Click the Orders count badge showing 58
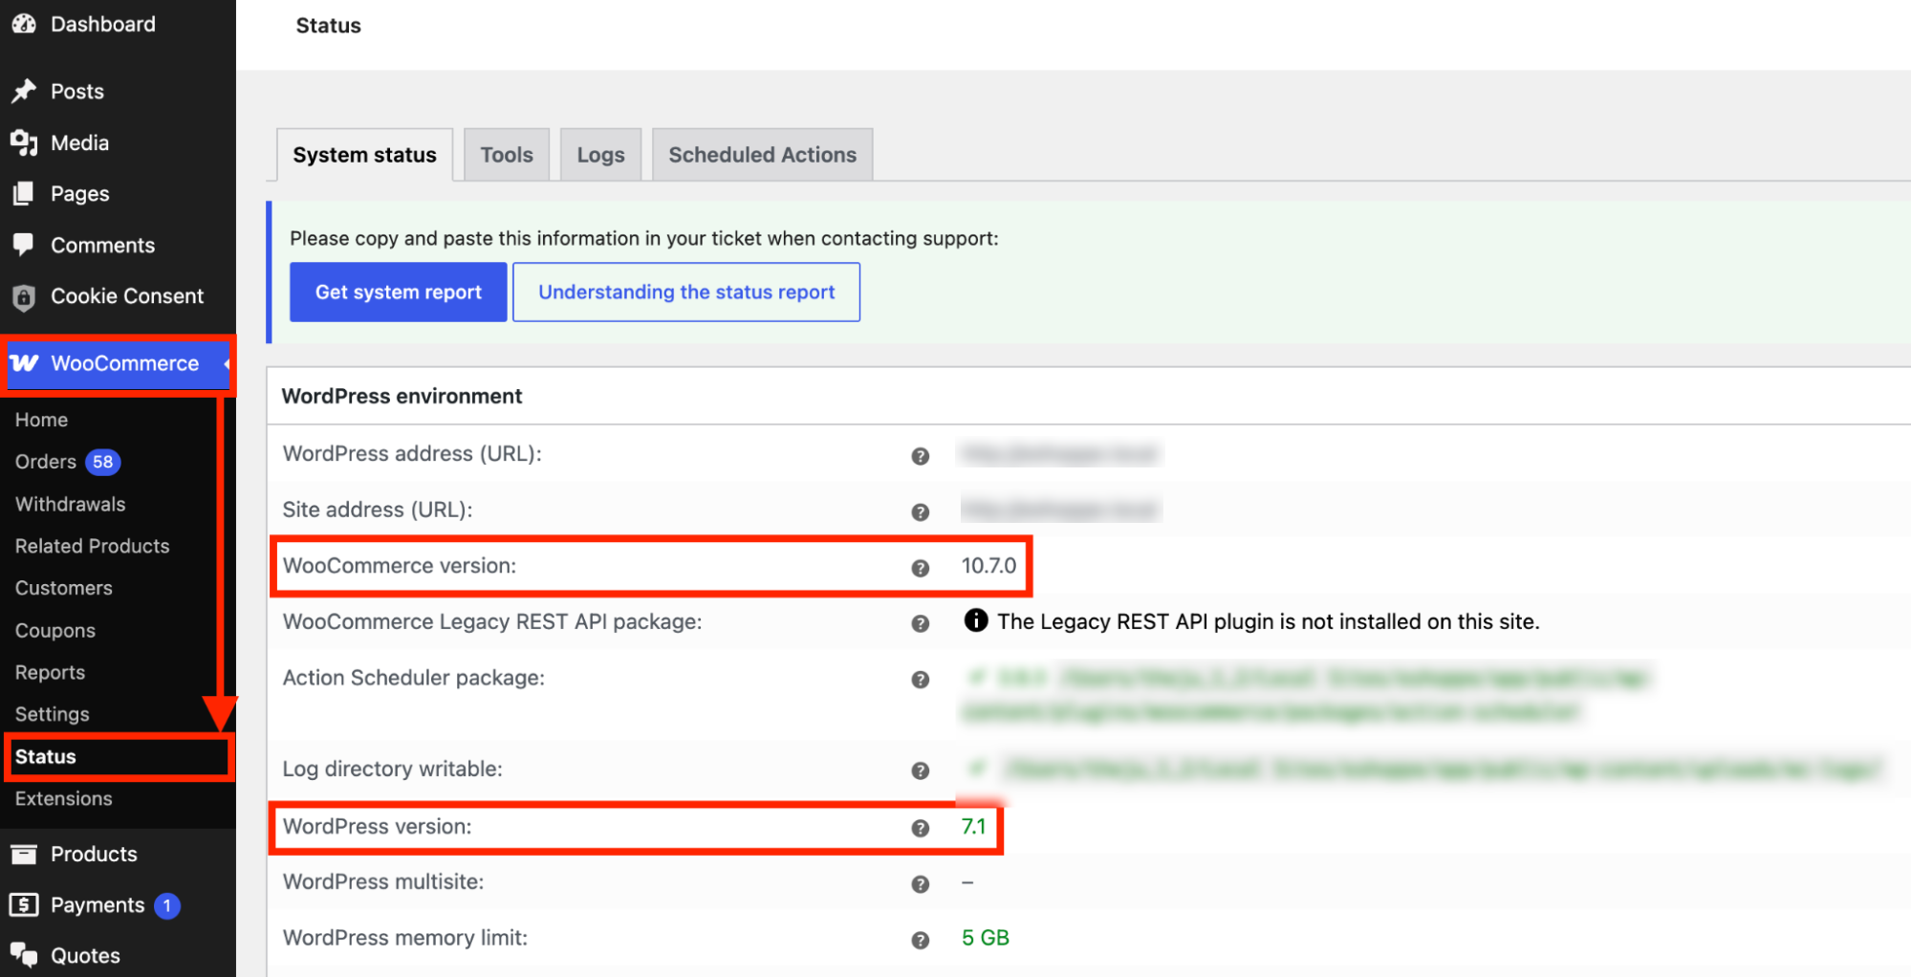 pos(102,462)
